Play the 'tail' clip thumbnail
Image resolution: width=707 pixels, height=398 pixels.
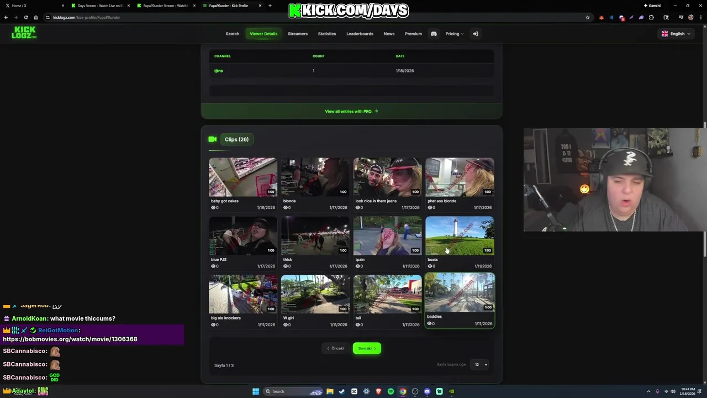pos(387,294)
